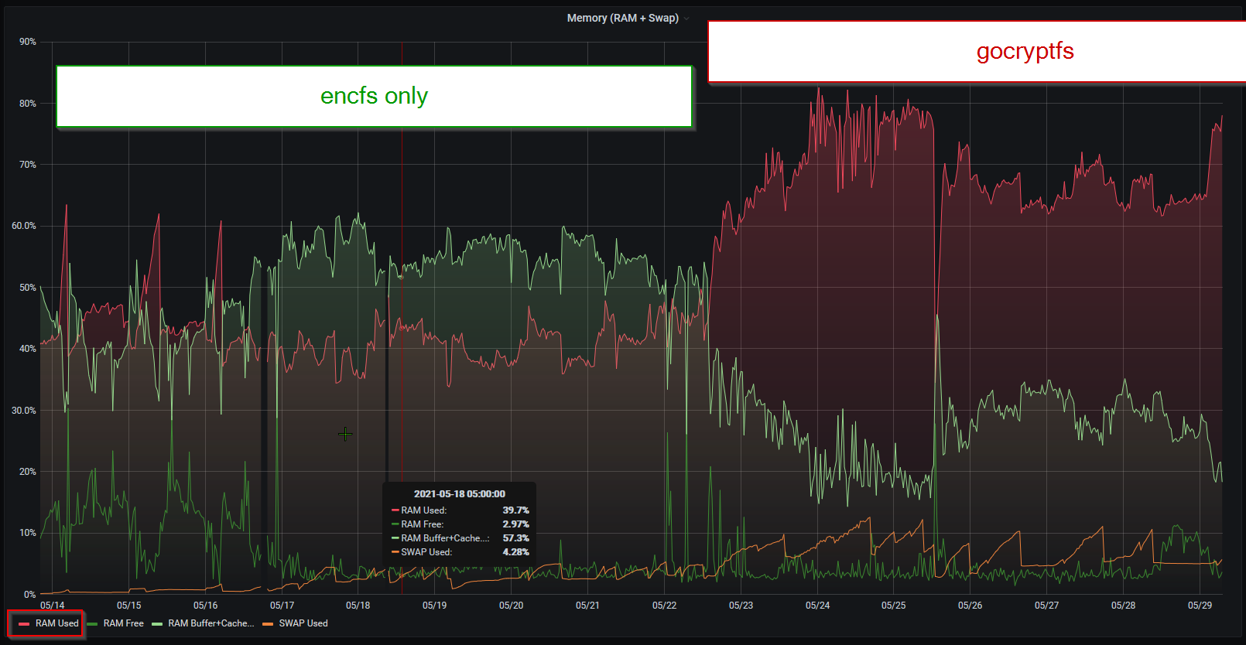This screenshot has width=1246, height=645.
Task: Click the 05/26 date on the time axis
Action: [970, 606]
